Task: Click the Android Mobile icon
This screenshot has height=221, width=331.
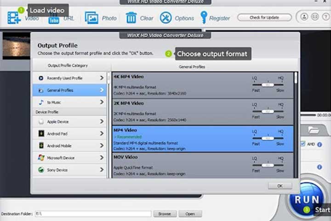Action: 41,145
